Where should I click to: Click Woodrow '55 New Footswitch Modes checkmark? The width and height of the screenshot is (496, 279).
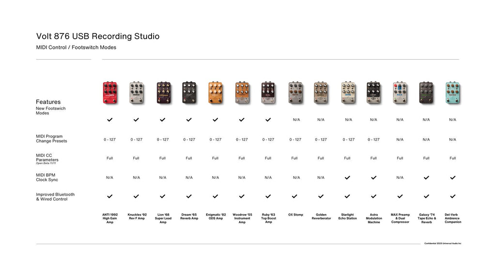(x=242, y=119)
